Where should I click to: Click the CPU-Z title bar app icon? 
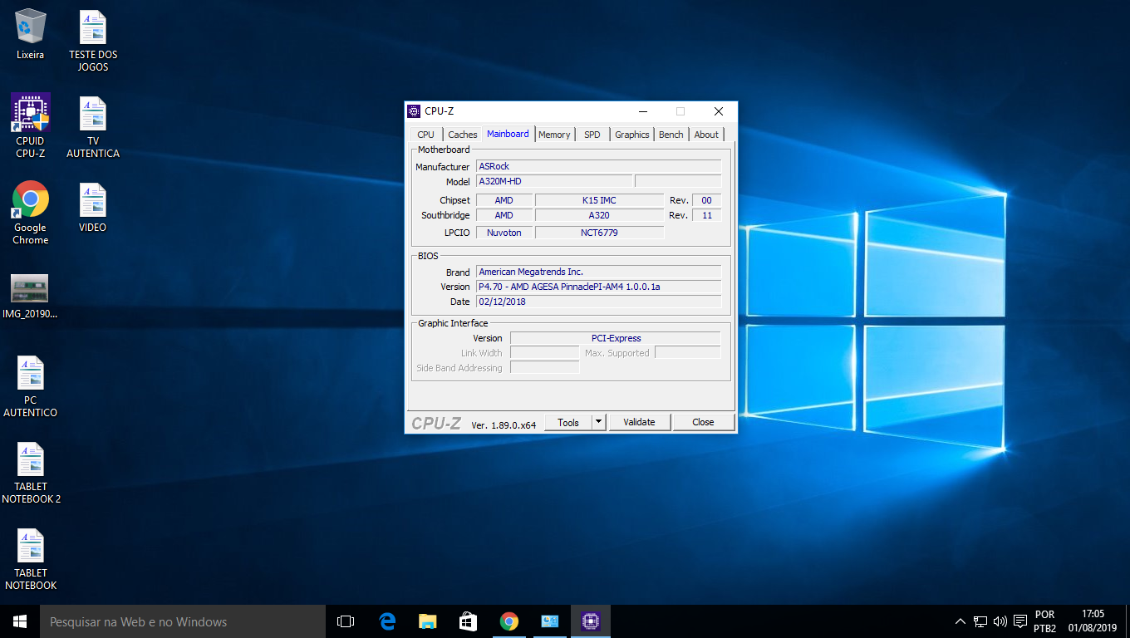pos(414,111)
